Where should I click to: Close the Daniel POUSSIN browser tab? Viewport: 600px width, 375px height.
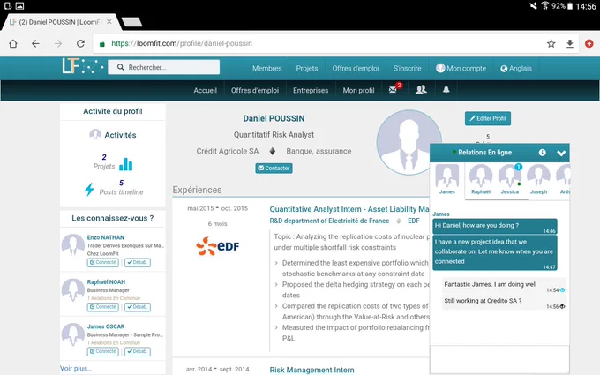click(x=109, y=22)
